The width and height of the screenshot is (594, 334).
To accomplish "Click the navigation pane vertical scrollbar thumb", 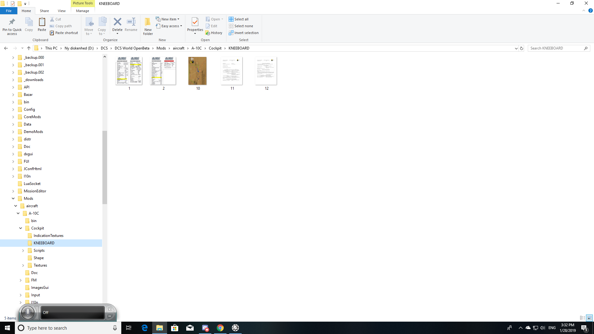I will click(x=105, y=167).
